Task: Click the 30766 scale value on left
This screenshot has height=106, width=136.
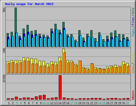Action: (x=4, y=78)
